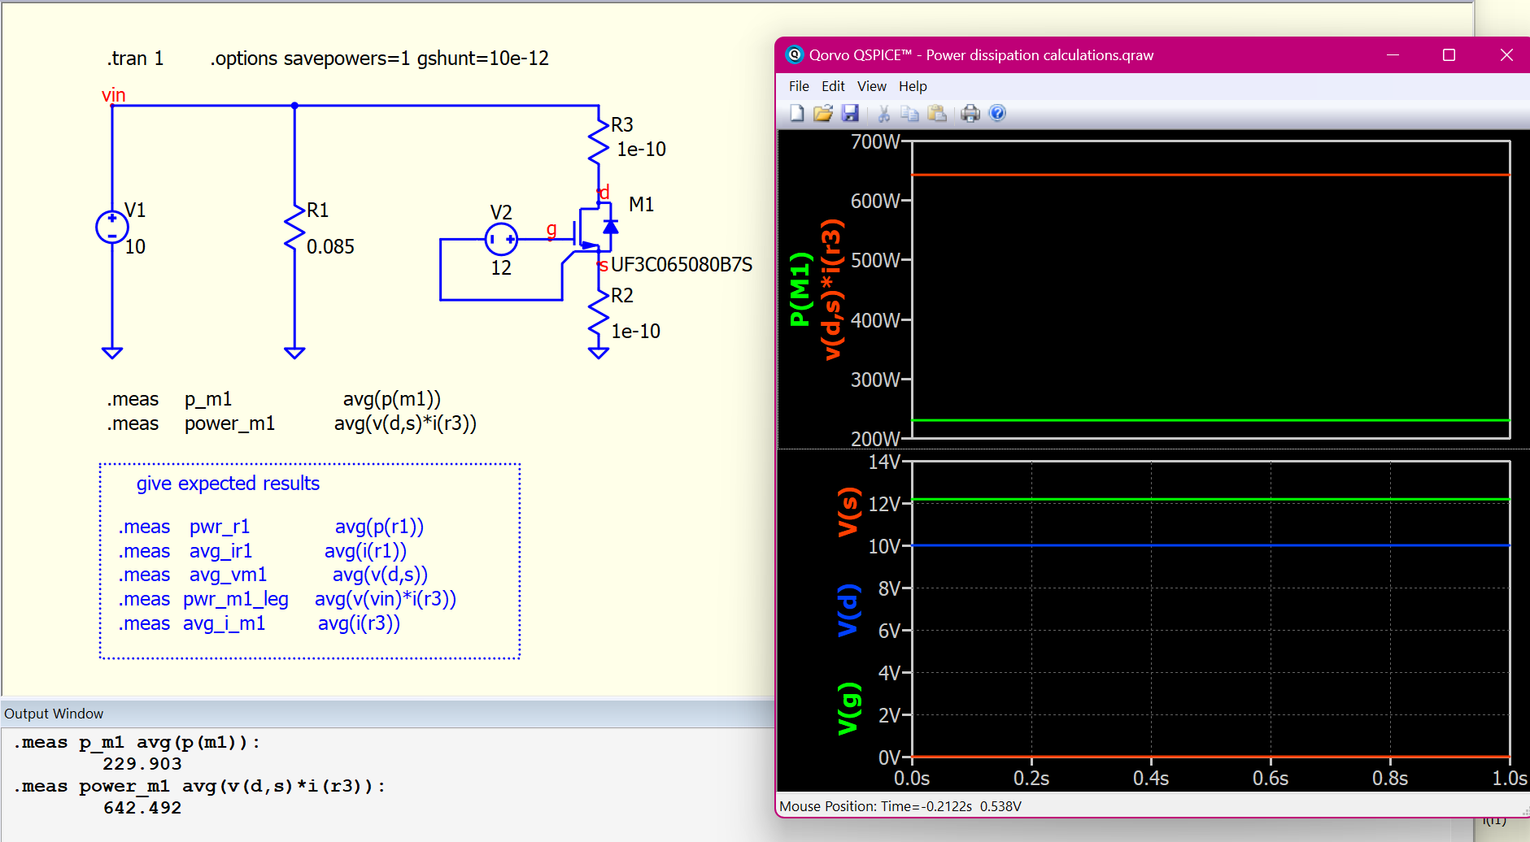This screenshot has width=1530, height=842.
Task: Click the .tran 1 simulation directive
Action: (135, 59)
